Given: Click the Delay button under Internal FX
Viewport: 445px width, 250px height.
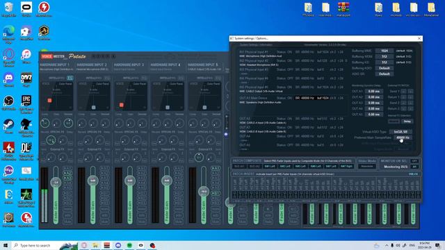Looking at the screenshot, I should (x=407, y=122).
